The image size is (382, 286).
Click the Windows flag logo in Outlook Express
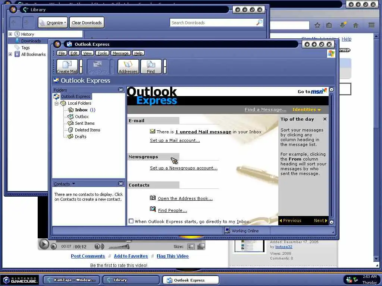331,54
